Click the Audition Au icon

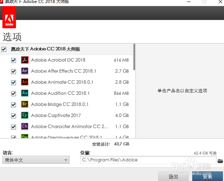(25, 93)
